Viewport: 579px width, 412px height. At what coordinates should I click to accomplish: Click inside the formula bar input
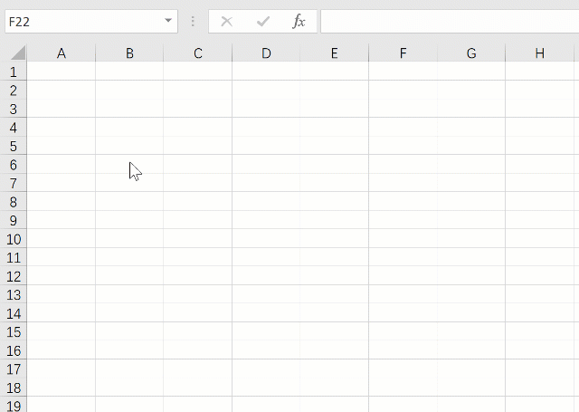pyautogui.click(x=450, y=22)
